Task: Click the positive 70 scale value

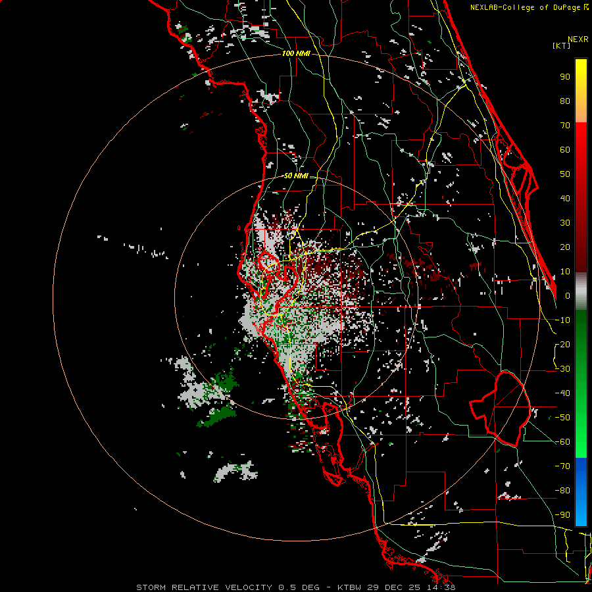Action: pos(565,126)
